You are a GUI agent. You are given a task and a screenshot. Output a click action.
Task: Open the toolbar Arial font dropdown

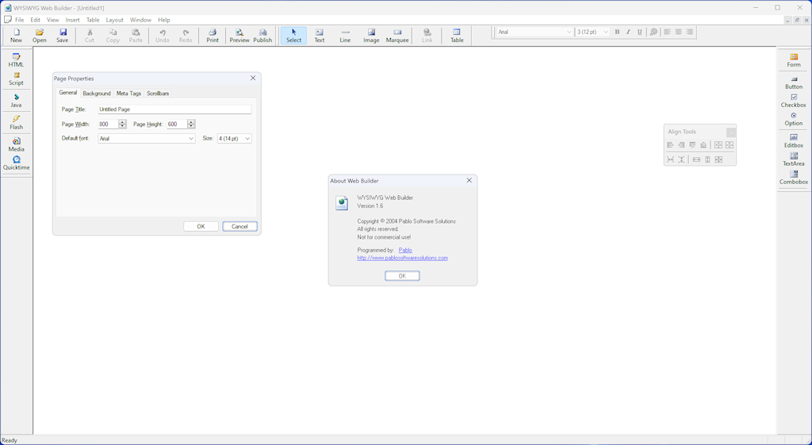569,32
